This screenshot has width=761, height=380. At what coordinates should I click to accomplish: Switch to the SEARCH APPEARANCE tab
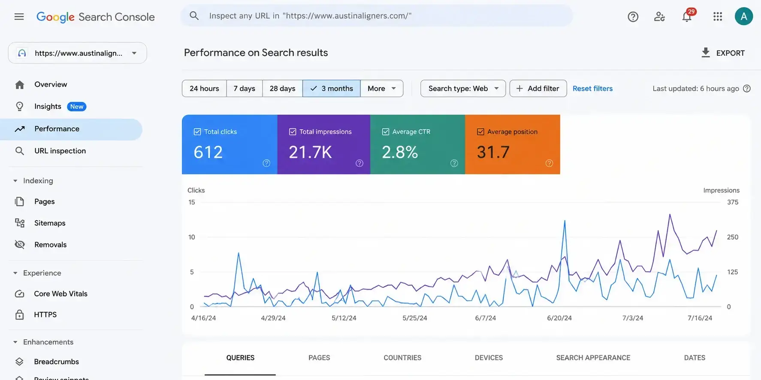coord(593,358)
